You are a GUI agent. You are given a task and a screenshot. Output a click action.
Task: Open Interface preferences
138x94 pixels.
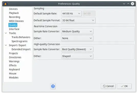[14, 29]
